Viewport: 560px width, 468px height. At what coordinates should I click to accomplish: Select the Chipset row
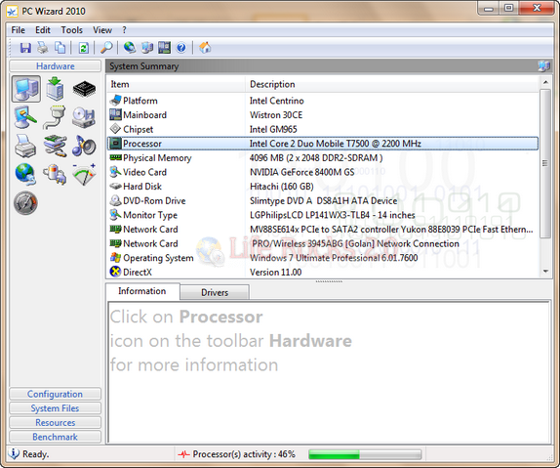tap(323, 129)
